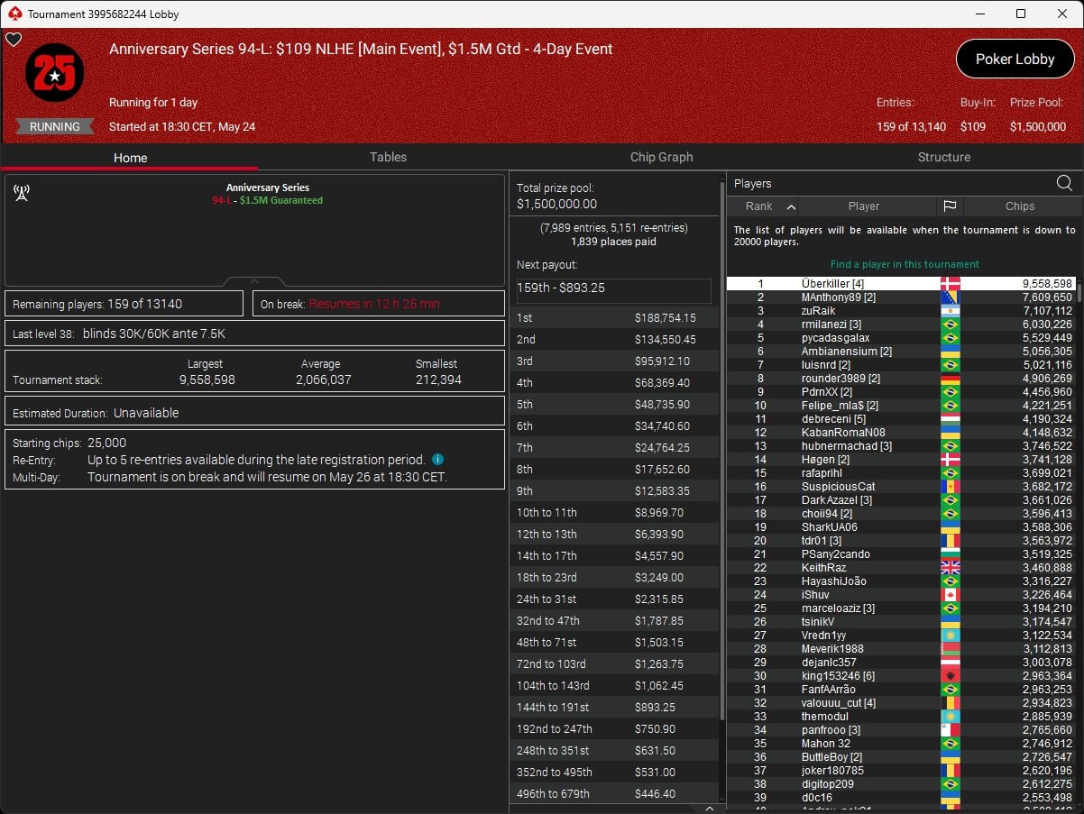Click the RUNNING status badge
Viewport: 1084px width, 814px height.
(55, 127)
